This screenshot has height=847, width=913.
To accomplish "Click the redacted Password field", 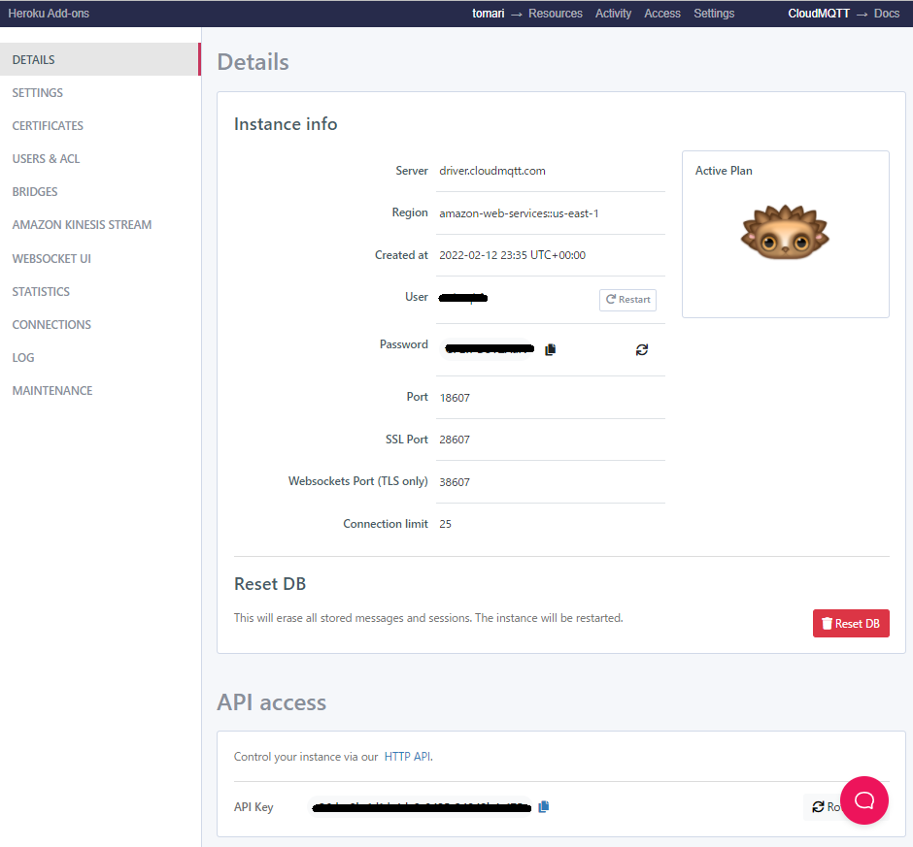I will (488, 349).
